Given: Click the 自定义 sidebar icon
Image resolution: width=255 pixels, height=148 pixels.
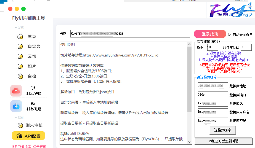Looking at the screenshot, I should click(x=20, y=47).
